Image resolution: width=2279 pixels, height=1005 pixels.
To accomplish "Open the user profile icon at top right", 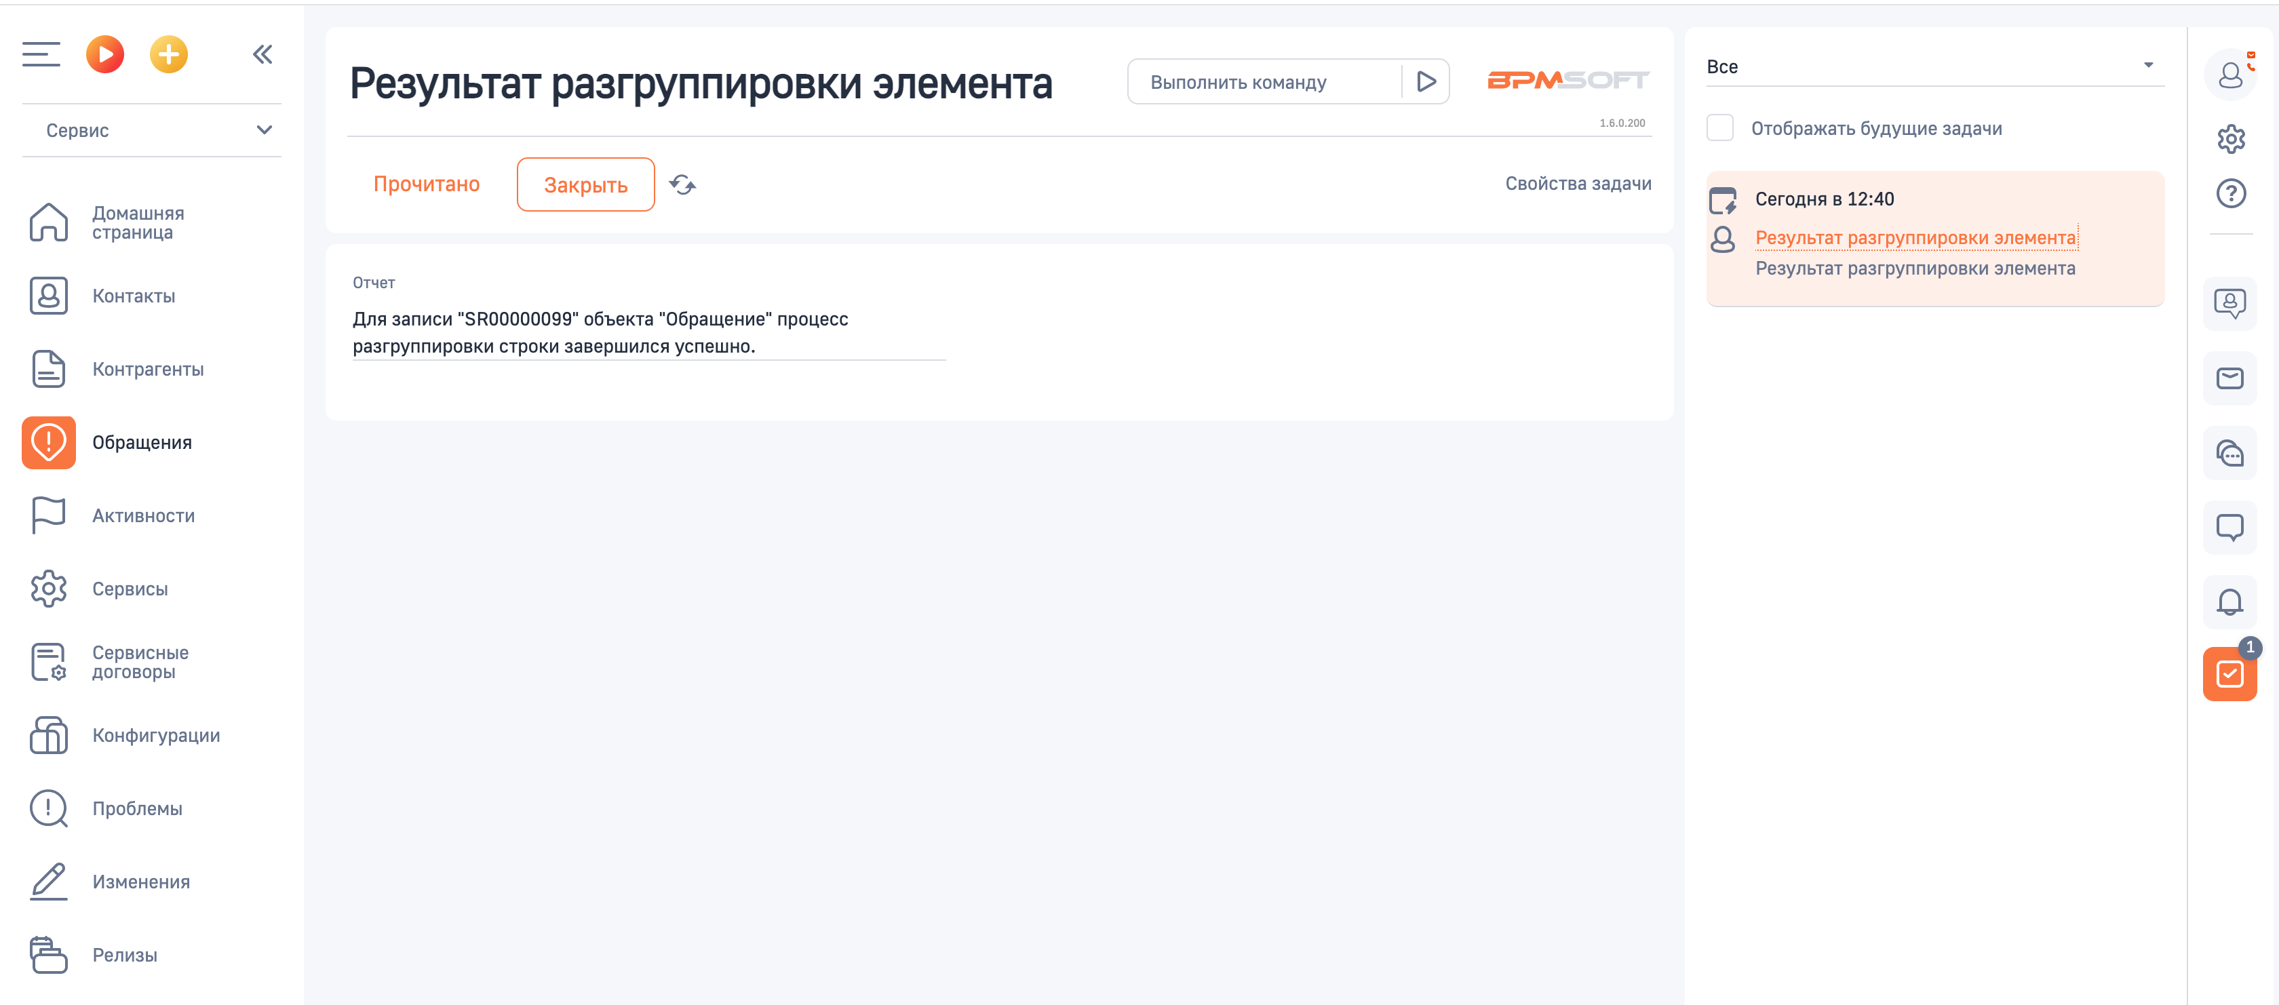I will click(x=2230, y=76).
